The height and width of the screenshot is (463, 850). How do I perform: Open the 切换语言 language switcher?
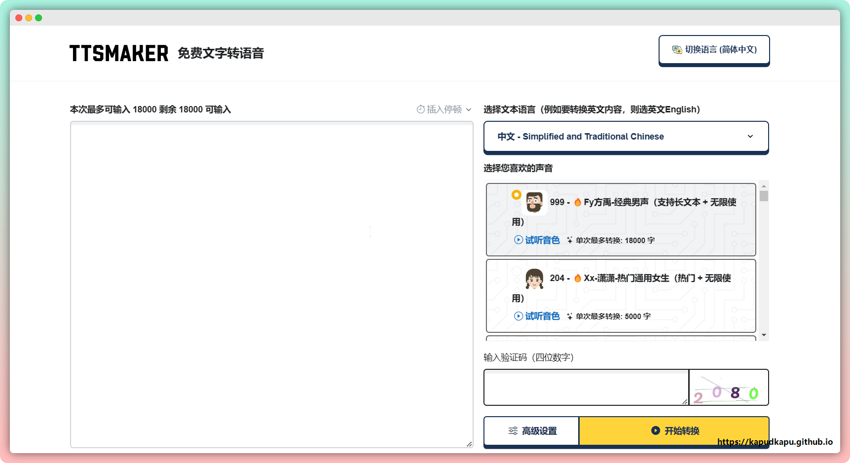(x=714, y=50)
